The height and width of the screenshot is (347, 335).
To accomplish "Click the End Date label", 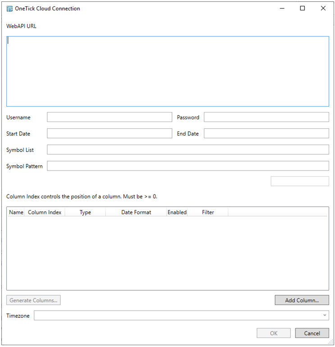I will tap(188, 134).
